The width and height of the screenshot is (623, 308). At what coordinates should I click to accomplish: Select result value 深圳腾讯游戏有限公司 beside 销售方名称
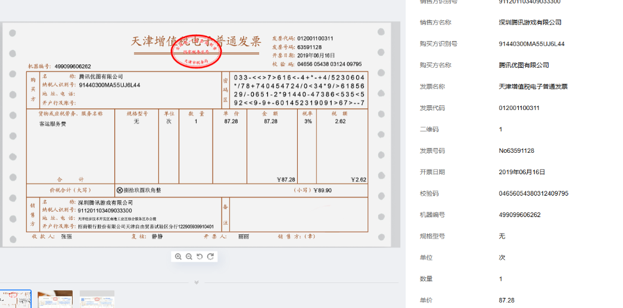point(530,22)
